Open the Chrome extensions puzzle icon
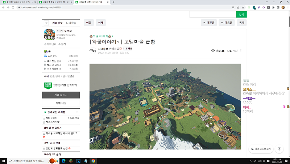 pyautogui.click(x=272, y=7)
